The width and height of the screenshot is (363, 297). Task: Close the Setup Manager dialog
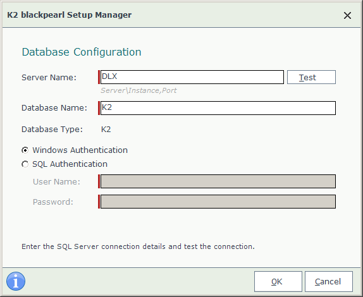(x=347, y=16)
